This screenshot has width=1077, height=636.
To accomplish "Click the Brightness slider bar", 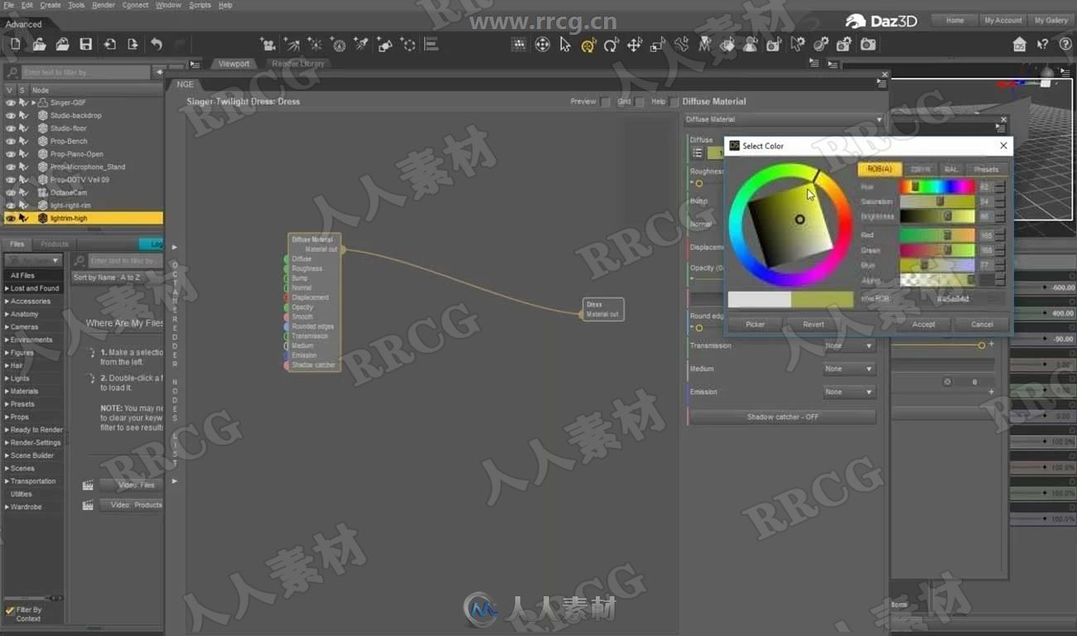I will click(x=938, y=217).
